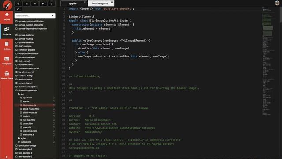Screen dimensions: 282x159
Task: Expand the apress-custom-elements project
Action: point(16,25)
